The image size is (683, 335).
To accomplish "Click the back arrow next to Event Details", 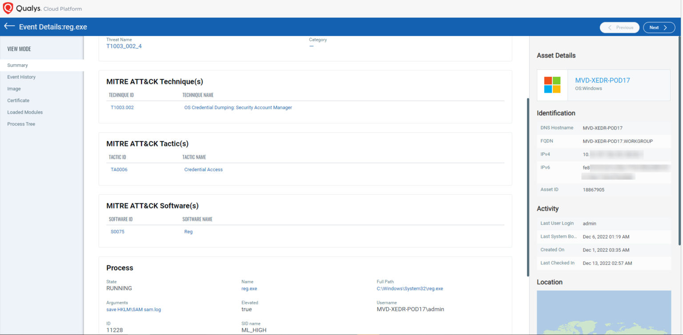I will [x=9, y=27].
